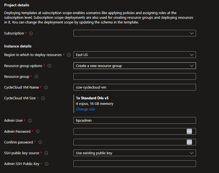Click info icon next to CycleCloud VM Size

(x=43, y=98)
